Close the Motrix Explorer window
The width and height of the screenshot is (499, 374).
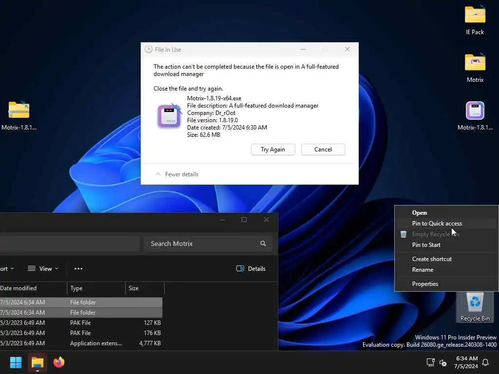(267, 220)
